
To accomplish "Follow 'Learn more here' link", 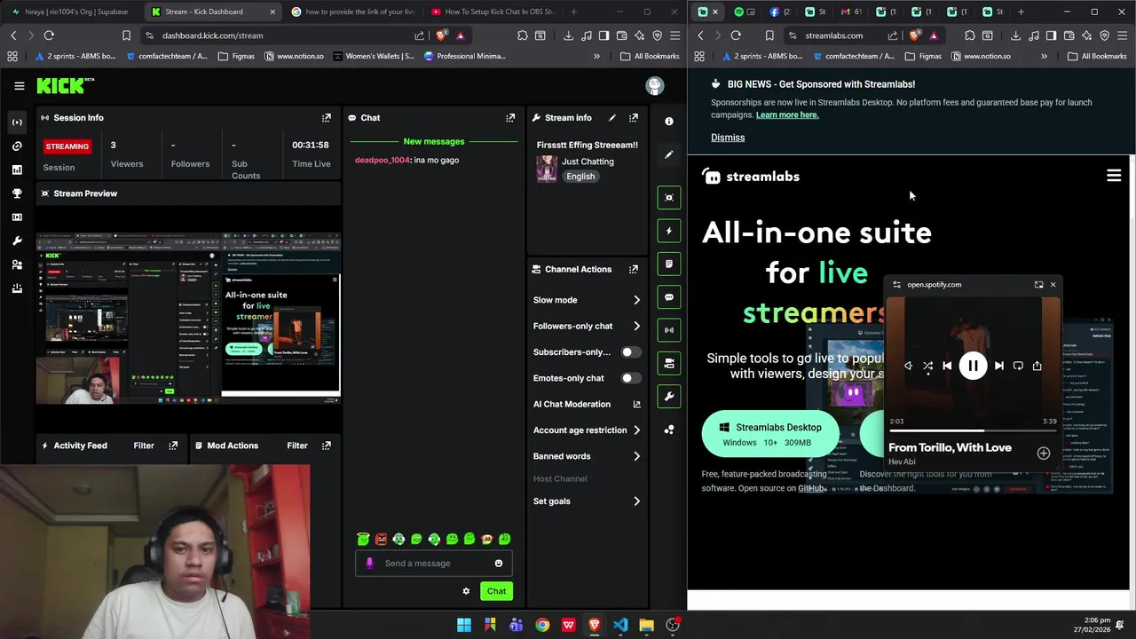I will 787,114.
